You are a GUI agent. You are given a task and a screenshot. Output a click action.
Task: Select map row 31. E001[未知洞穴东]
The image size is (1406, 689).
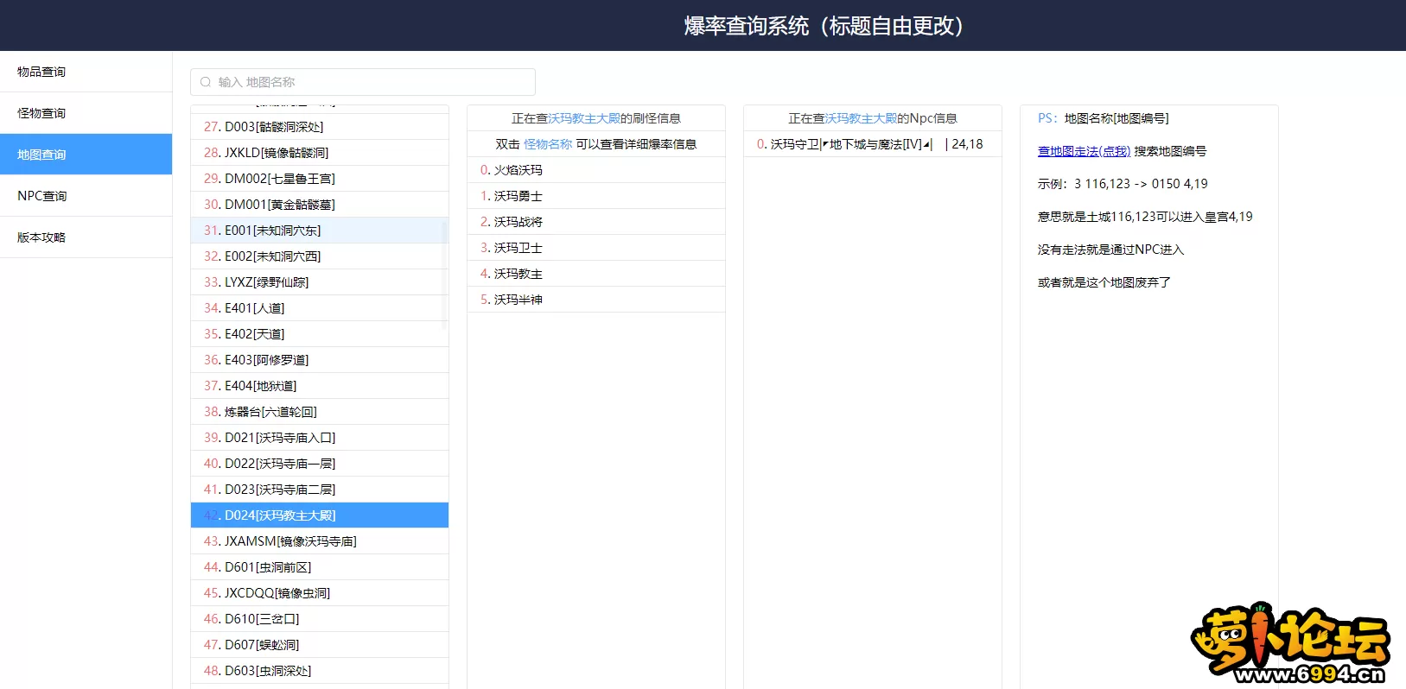tap(320, 231)
